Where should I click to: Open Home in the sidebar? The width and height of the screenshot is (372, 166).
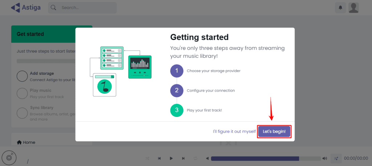pos(26,142)
